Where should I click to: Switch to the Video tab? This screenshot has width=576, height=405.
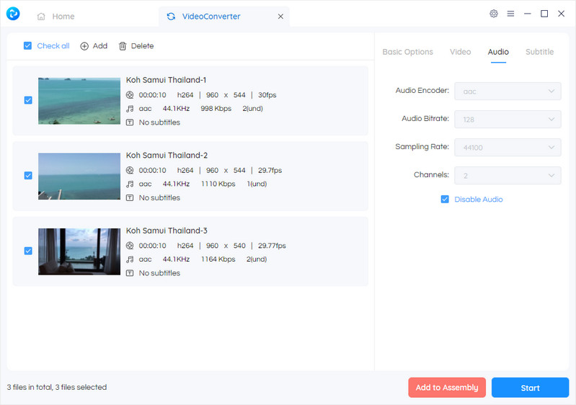click(x=460, y=52)
